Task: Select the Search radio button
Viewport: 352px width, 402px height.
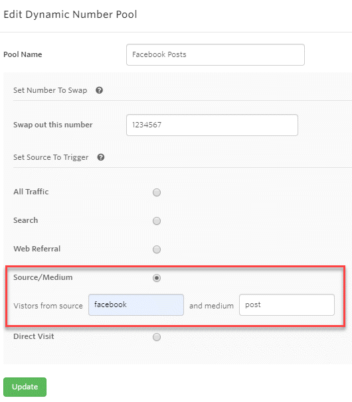Action: click(157, 221)
